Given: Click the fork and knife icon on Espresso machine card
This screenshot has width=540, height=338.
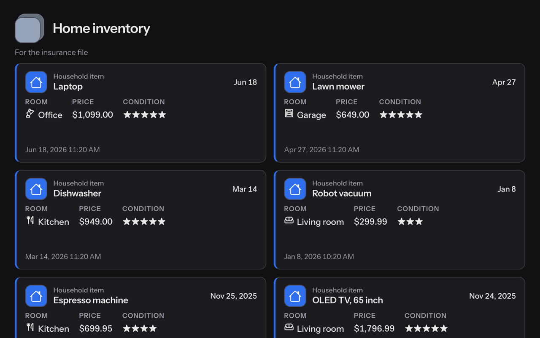Looking at the screenshot, I should (x=30, y=327).
